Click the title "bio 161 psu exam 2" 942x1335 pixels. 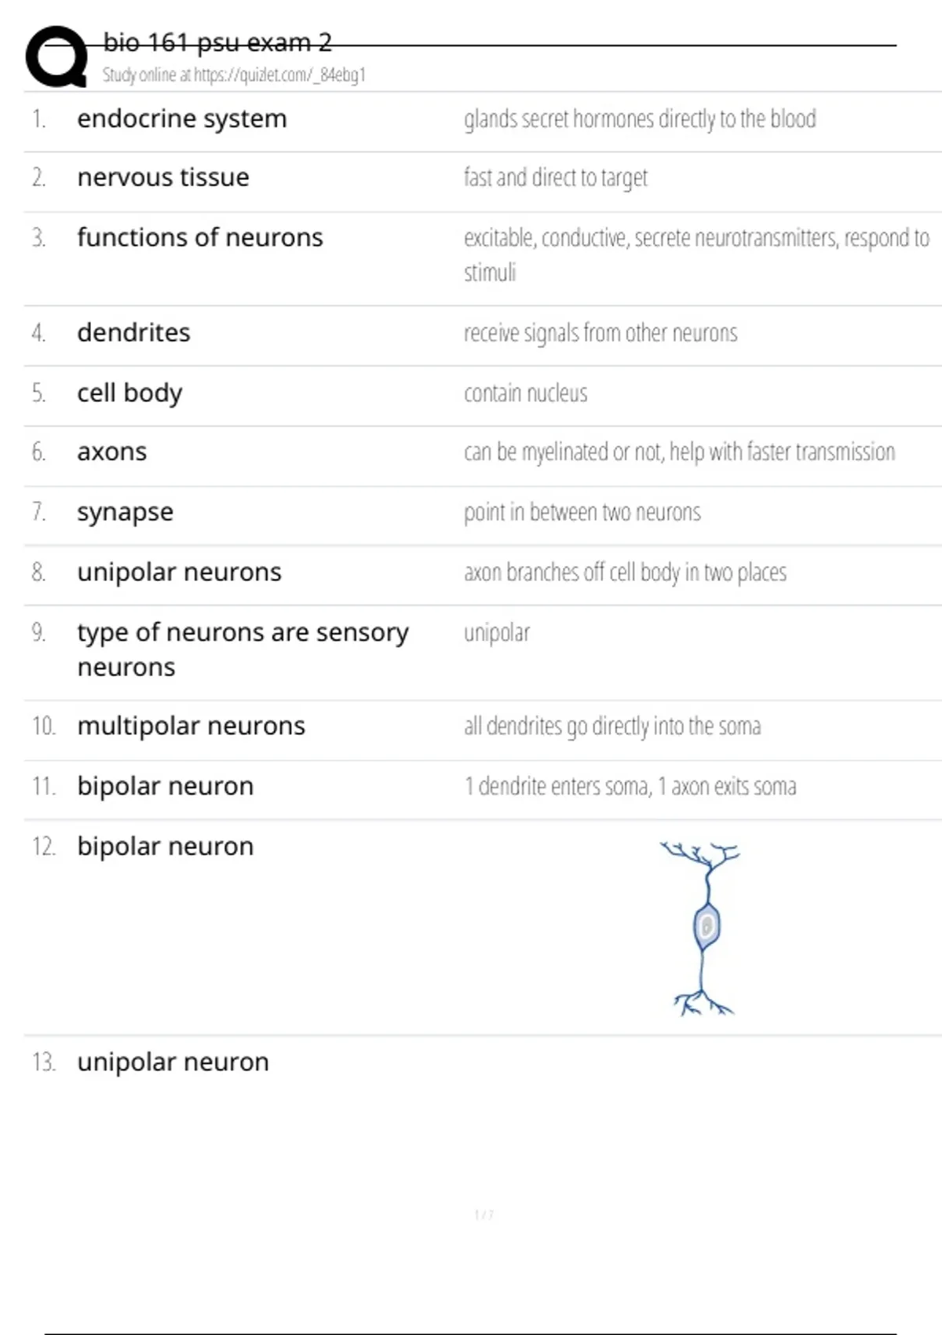[217, 42]
